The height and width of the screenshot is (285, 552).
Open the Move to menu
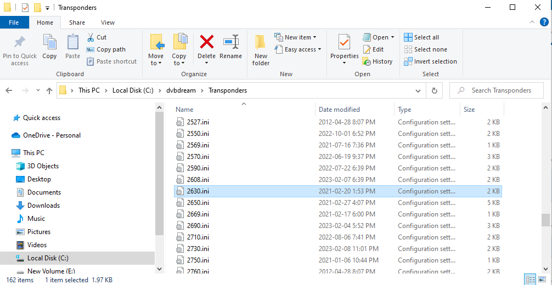point(156,50)
